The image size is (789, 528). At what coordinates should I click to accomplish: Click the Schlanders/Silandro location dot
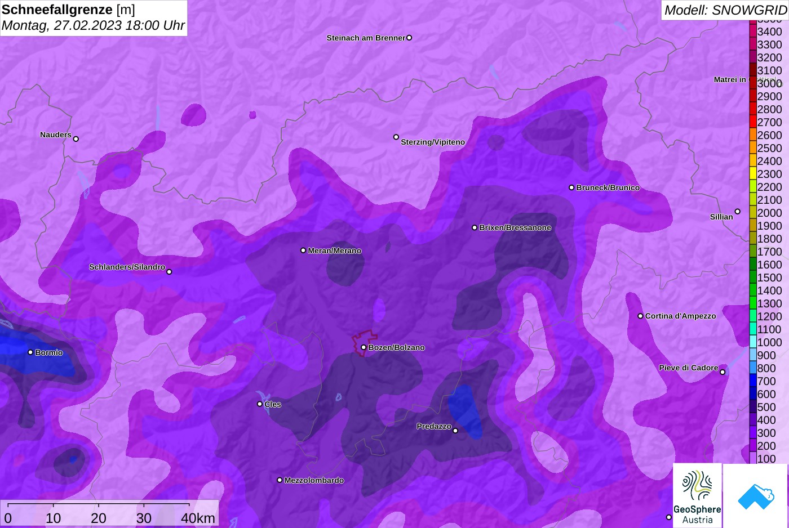[169, 272]
